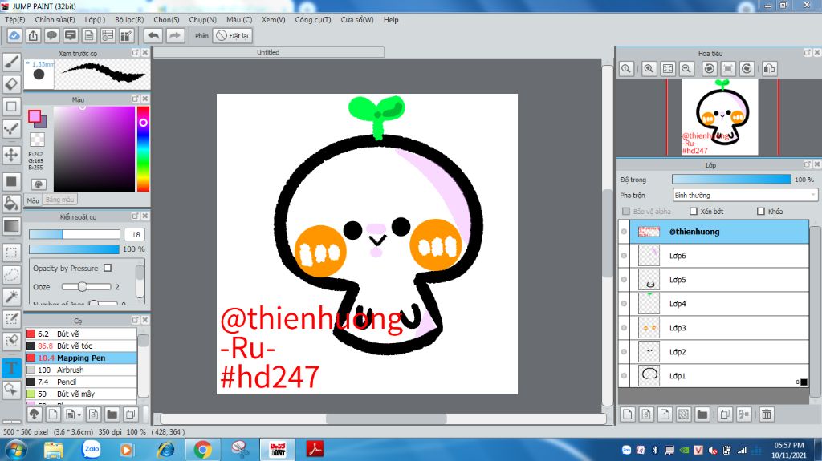Click Windows Start button
This screenshot has width=822, height=461.
click(15, 450)
